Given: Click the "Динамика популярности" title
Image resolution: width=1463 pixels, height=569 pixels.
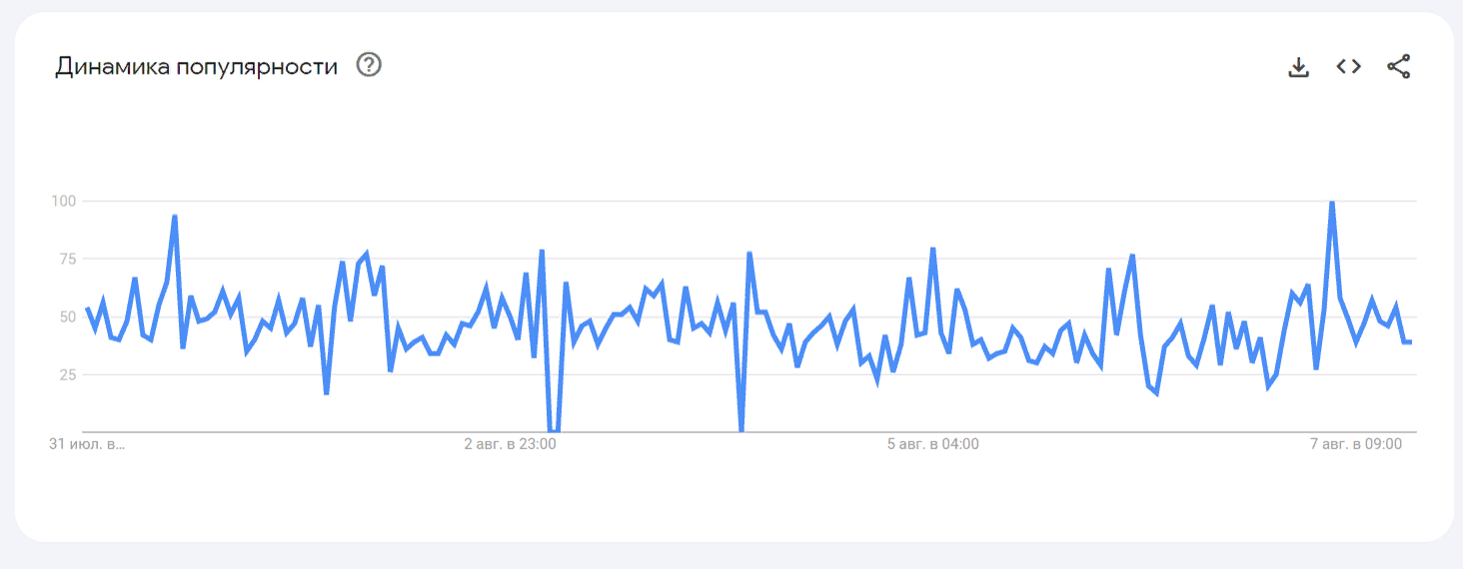Looking at the screenshot, I should [x=196, y=67].
